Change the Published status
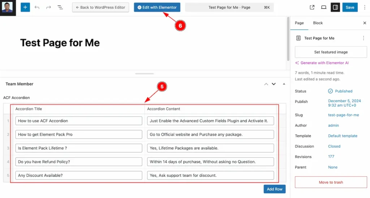This screenshot has height=198, width=370. [x=340, y=91]
